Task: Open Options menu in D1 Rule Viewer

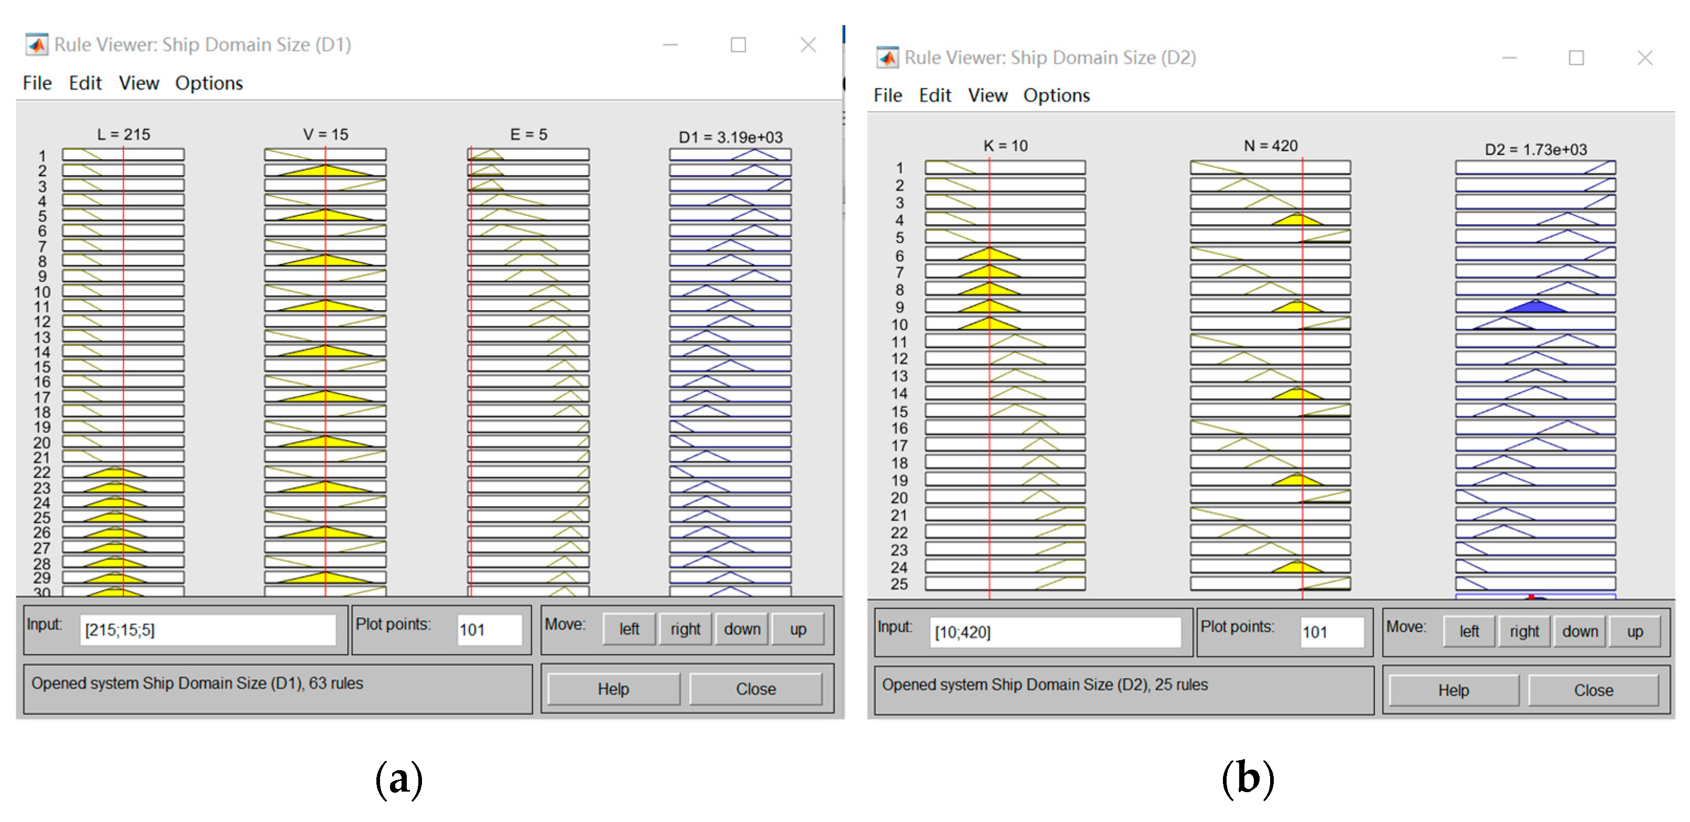Action: pos(209,83)
